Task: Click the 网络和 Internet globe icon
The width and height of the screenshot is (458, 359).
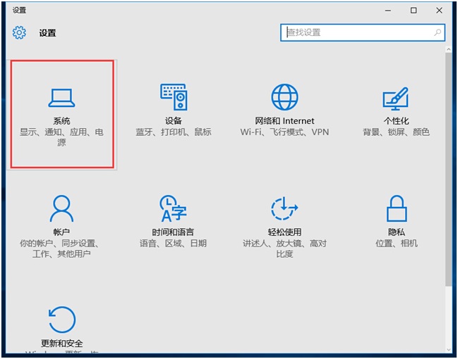Action: coord(284,96)
